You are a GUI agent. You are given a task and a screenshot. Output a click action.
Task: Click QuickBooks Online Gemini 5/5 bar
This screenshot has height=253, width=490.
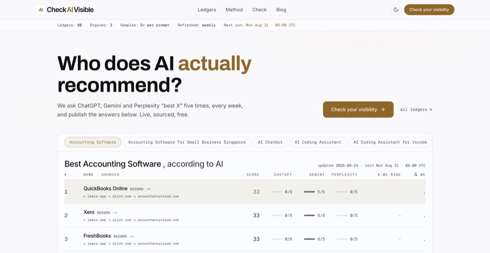[x=309, y=192]
